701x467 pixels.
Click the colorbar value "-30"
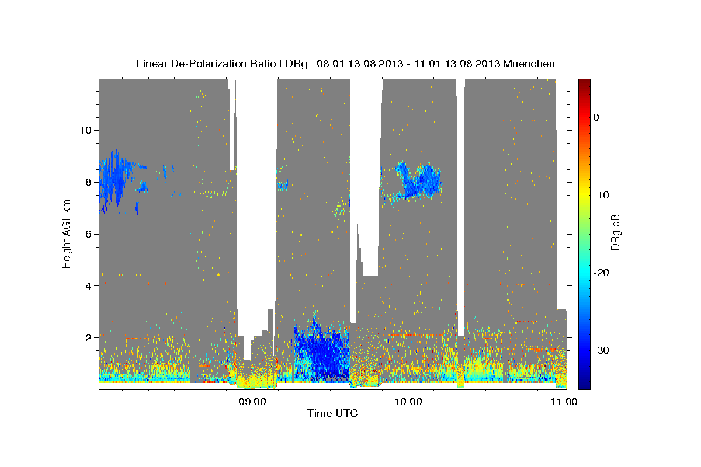point(601,350)
